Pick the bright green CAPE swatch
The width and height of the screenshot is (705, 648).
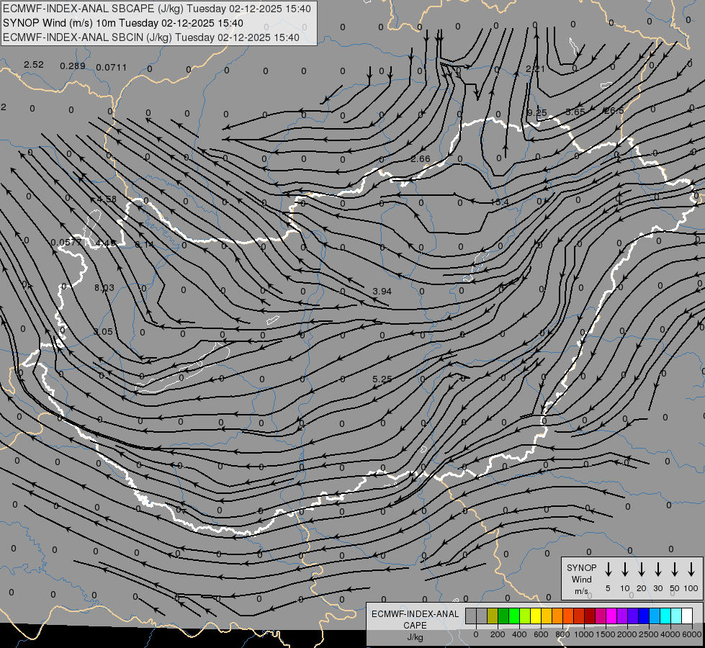pos(514,616)
